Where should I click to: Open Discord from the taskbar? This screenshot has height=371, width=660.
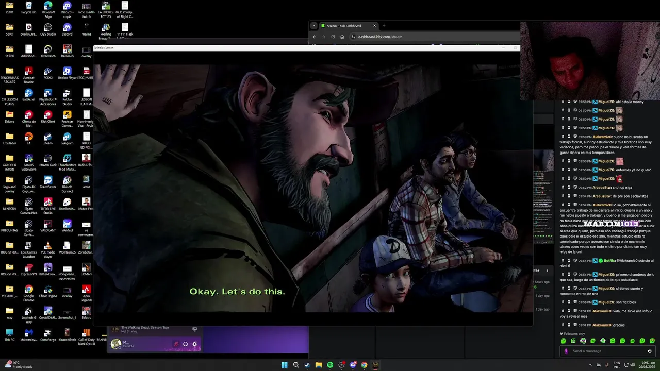point(353,365)
